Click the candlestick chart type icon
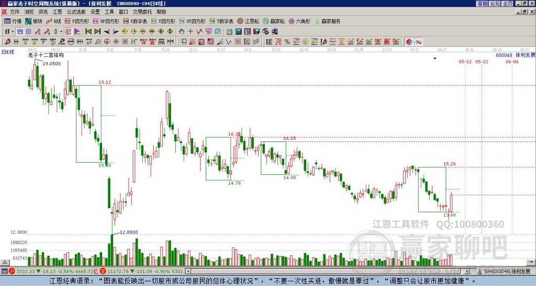The image size is (536, 286). pos(56,32)
